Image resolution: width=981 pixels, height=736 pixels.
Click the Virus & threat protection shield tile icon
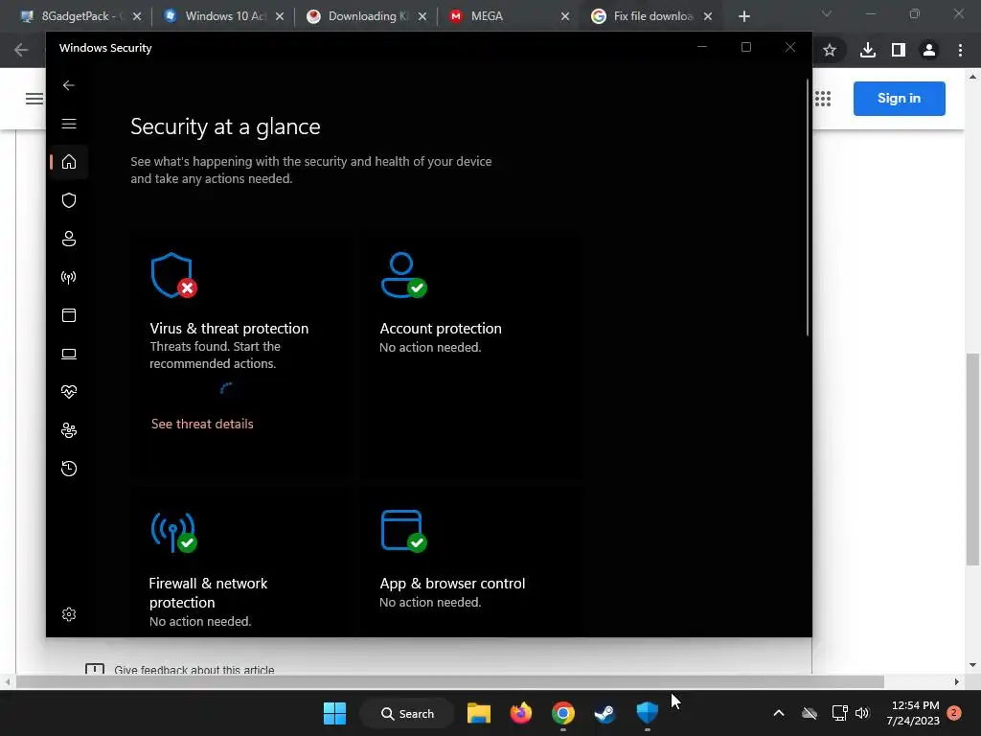point(173,275)
